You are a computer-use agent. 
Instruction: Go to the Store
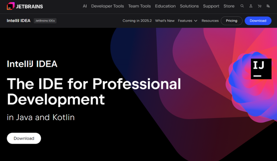[x=229, y=6]
